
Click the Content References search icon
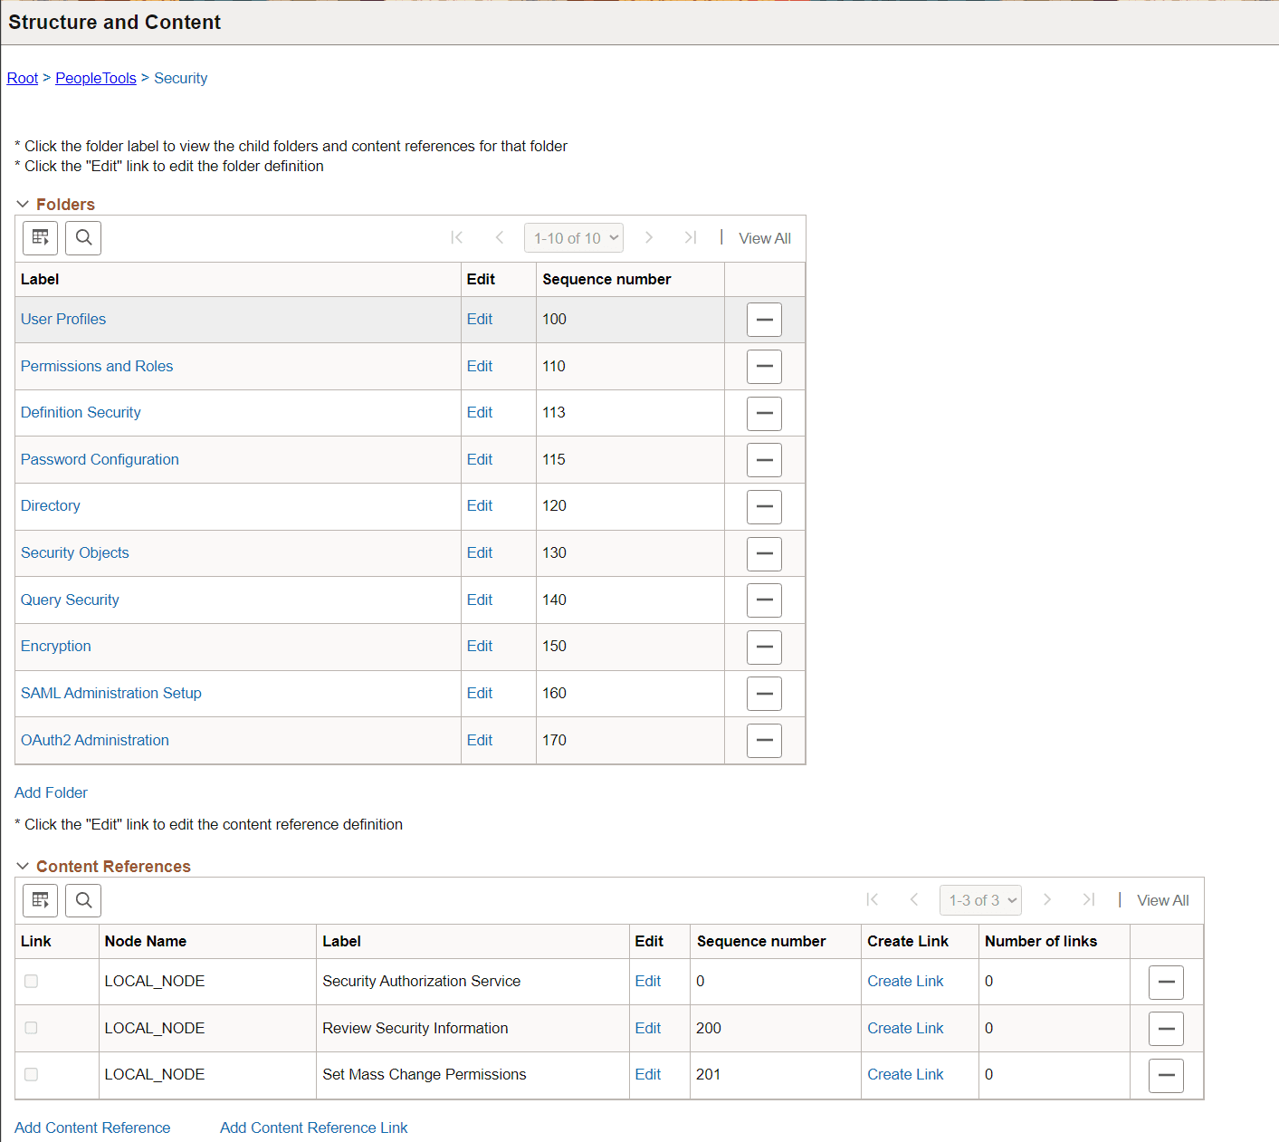(x=83, y=900)
